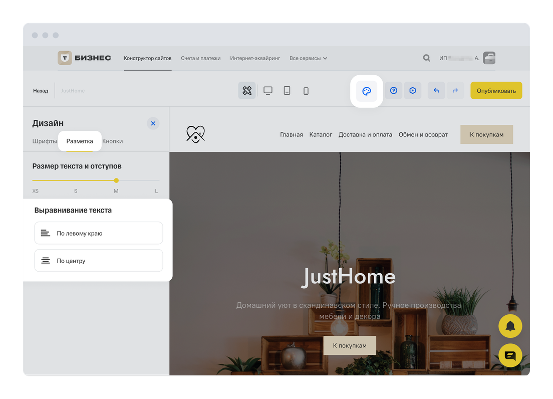The height and width of the screenshot is (399, 553).
Task: Open Счета и платежи menu item
Action: [x=201, y=58]
